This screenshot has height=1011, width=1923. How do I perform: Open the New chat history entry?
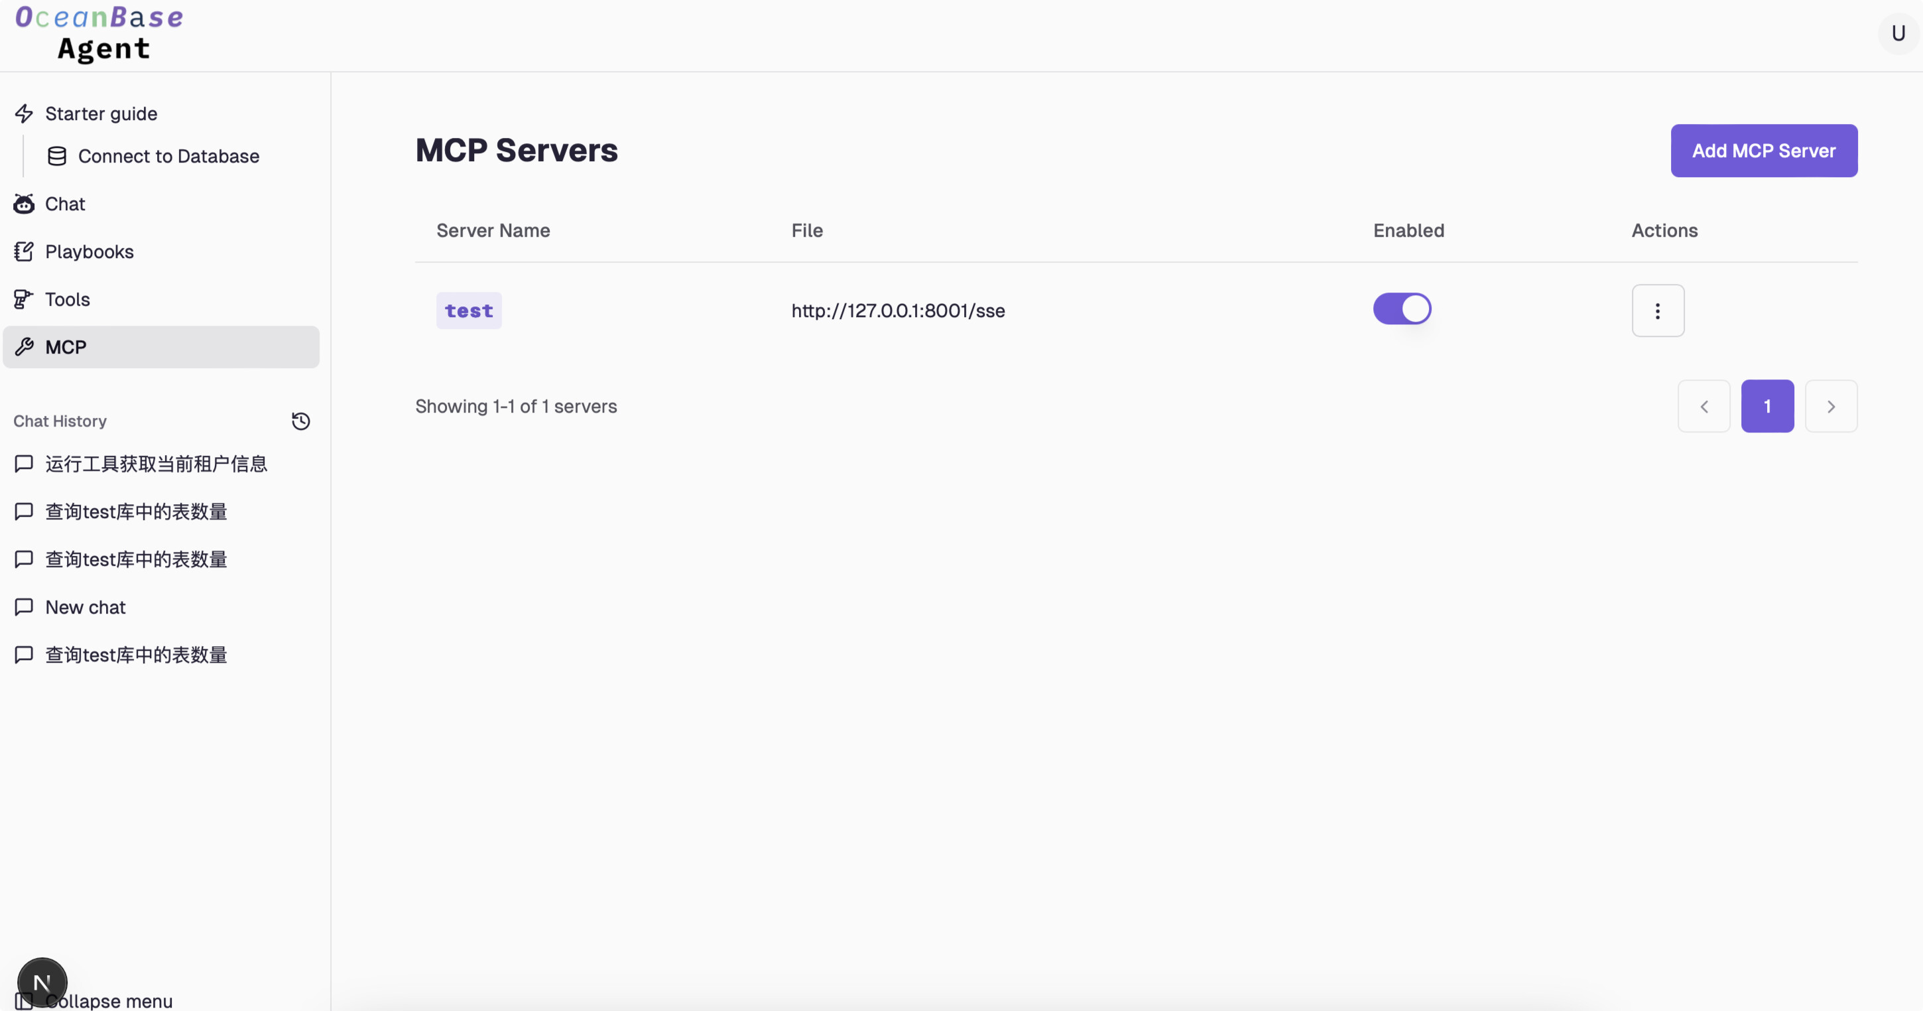click(161, 607)
